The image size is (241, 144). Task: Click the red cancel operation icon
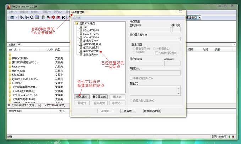53,17
